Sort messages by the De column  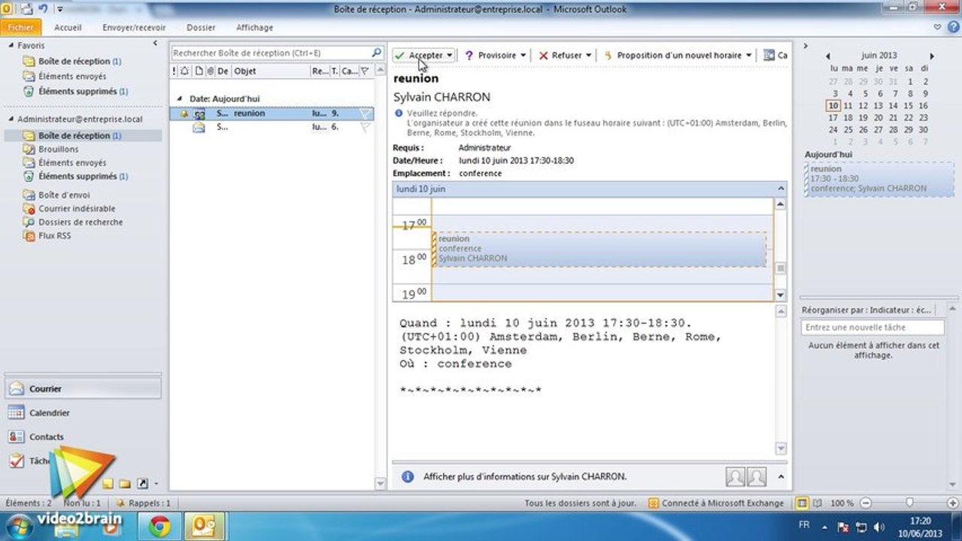tap(223, 71)
